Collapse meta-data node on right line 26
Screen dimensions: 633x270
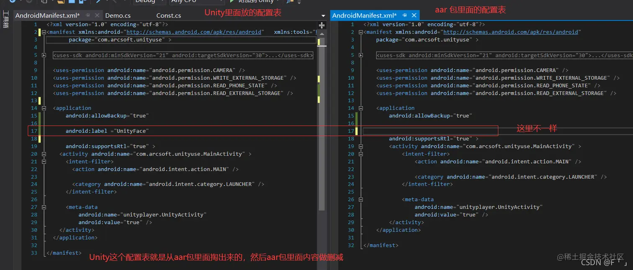tap(361, 199)
